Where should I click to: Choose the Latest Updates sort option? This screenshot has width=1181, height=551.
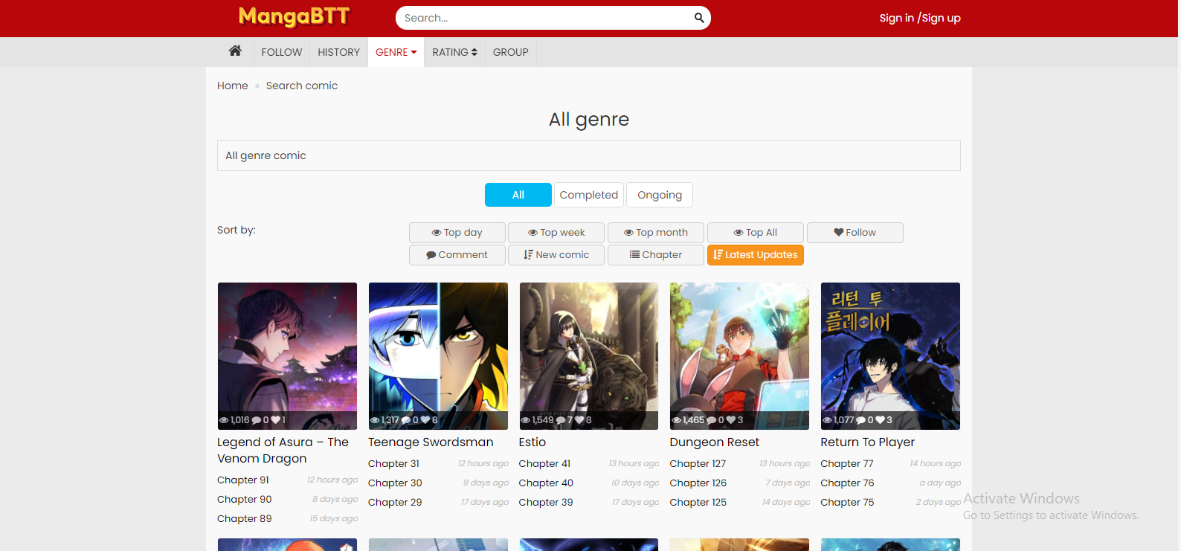point(755,255)
